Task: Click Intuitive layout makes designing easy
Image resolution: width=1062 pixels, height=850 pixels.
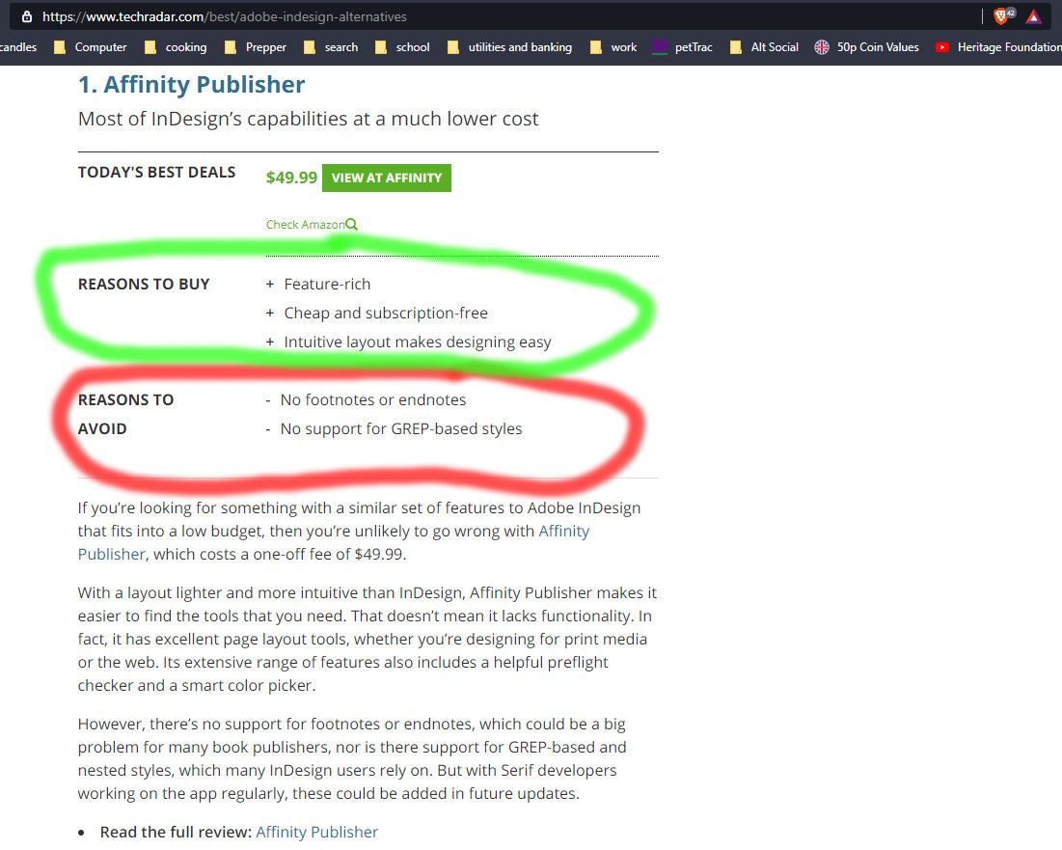Action: pyautogui.click(x=418, y=343)
